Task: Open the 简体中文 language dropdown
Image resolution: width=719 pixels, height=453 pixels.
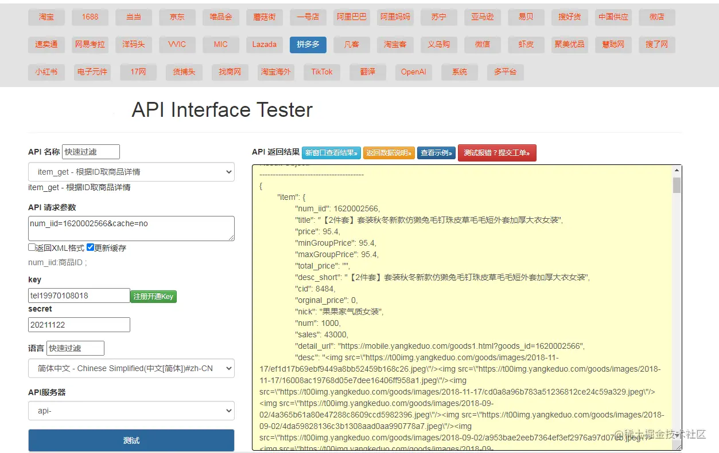Action: [131, 368]
